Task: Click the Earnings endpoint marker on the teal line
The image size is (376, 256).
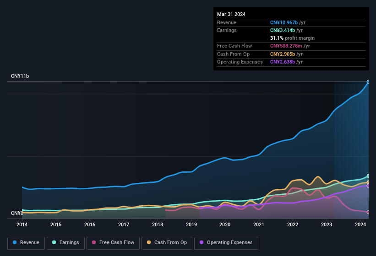Action: 368,176
